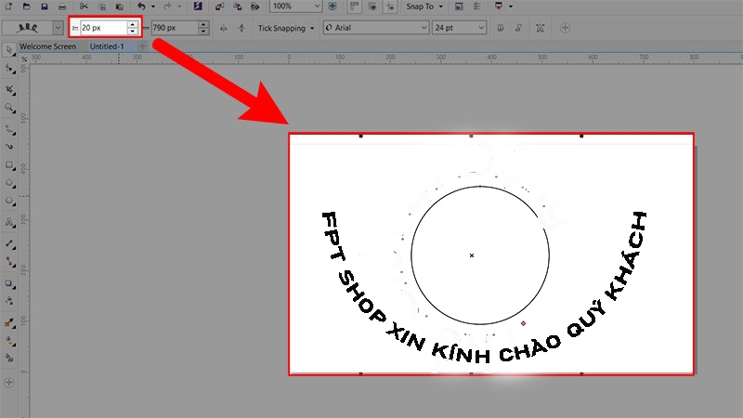This screenshot has height=418, width=743.
Task: Toggle Bold text formatting
Action: point(501,28)
